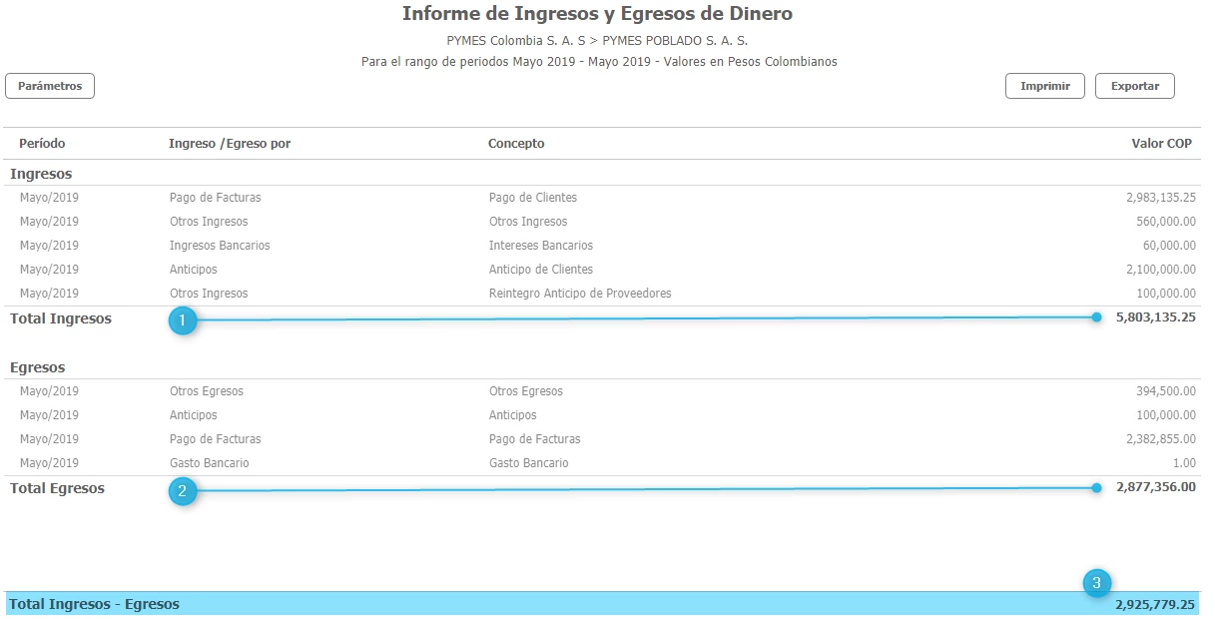
Task: Select the Anticipo de Clientes entry
Action: coord(540,270)
